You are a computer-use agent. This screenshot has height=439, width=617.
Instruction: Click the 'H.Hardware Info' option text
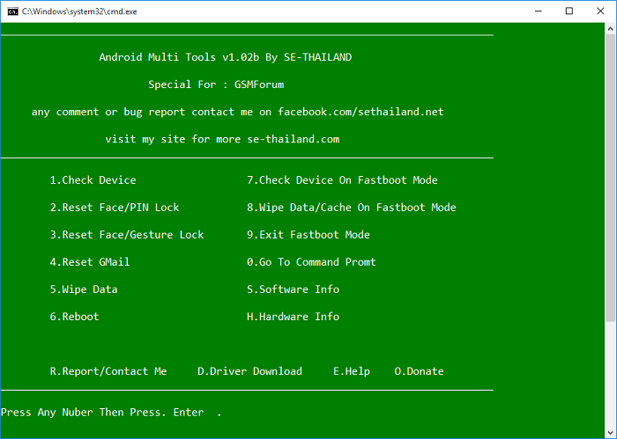coord(293,317)
